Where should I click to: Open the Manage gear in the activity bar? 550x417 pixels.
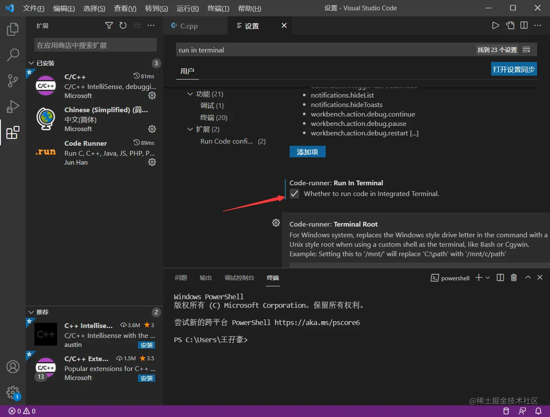(13, 392)
